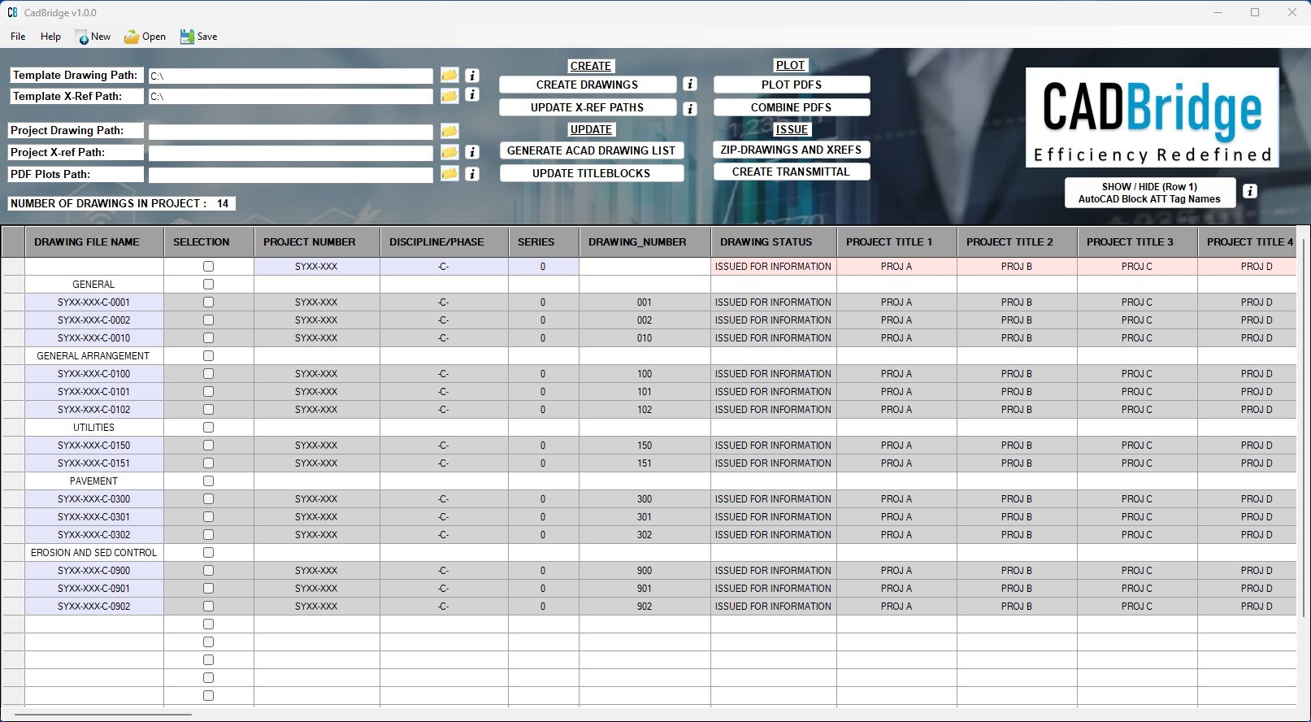Click the EROSION AND SED CONTROL cell

[94, 553]
